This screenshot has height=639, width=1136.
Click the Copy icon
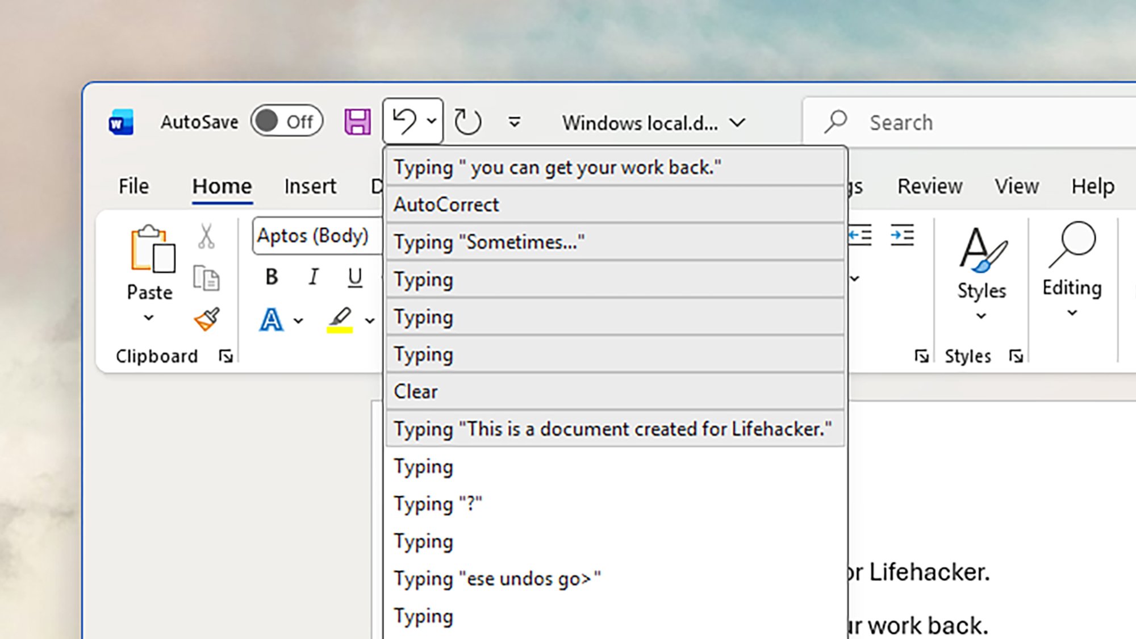click(206, 278)
